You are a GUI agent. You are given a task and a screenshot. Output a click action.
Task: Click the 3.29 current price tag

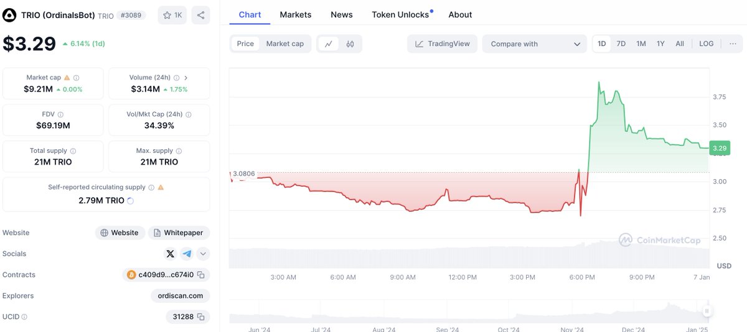pyautogui.click(x=720, y=148)
